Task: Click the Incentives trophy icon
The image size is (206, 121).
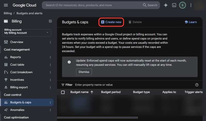Action: click(x=6, y=80)
